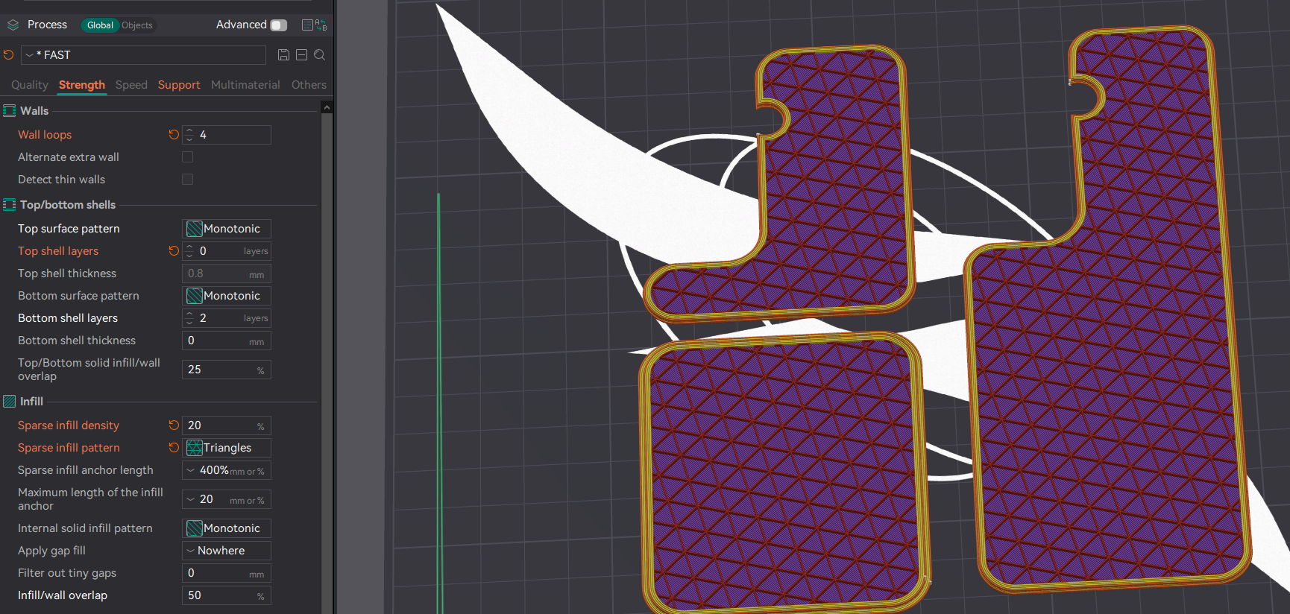This screenshot has height=614, width=1290.
Task: Click the Top shell layers label
Action: click(58, 251)
